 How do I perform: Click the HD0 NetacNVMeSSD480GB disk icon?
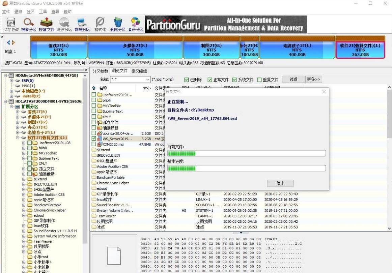coord(11,75)
